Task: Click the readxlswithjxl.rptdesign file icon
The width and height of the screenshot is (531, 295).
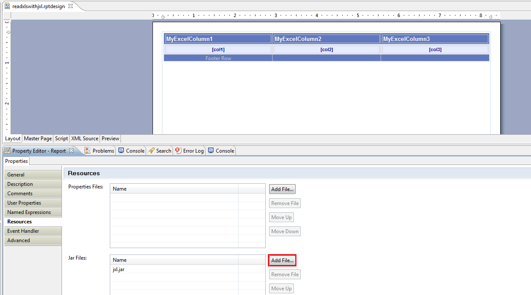Action: tap(7, 6)
